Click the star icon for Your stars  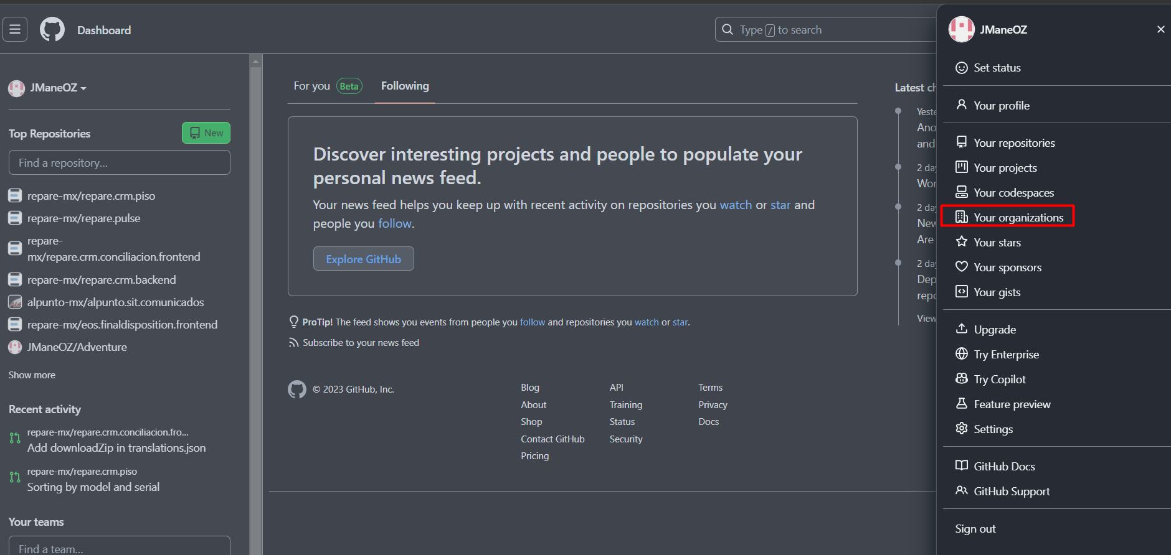(x=962, y=242)
